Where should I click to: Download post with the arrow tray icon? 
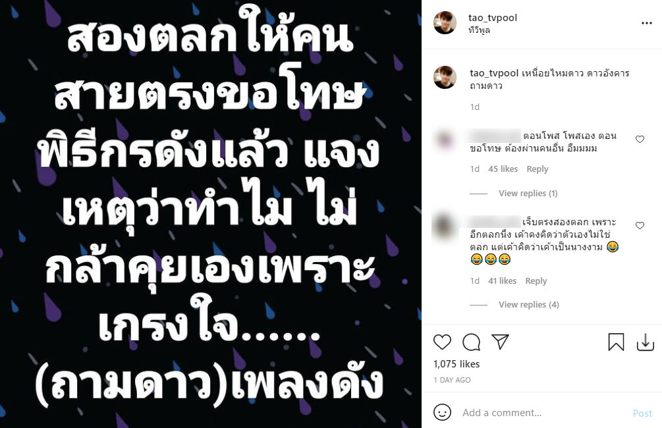pos(646,342)
